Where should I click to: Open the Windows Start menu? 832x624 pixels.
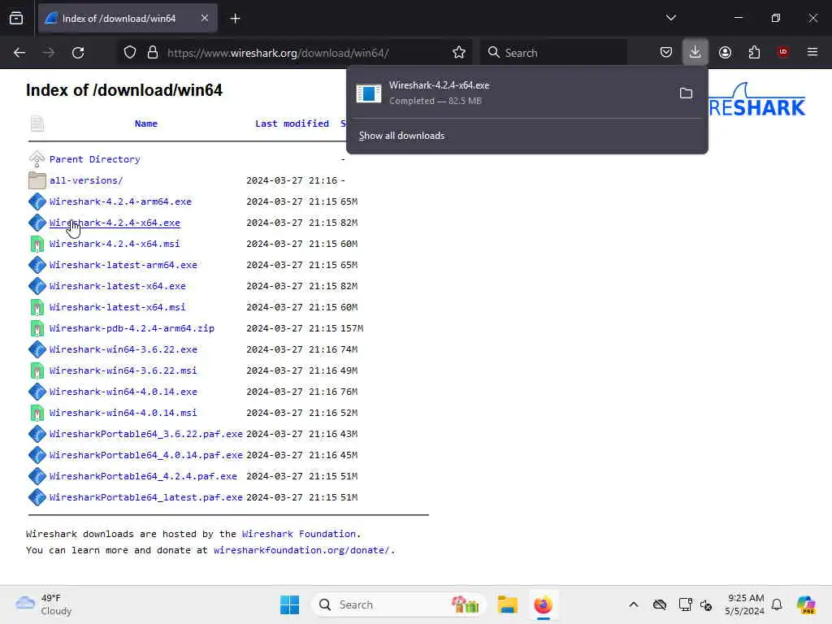point(290,604)
